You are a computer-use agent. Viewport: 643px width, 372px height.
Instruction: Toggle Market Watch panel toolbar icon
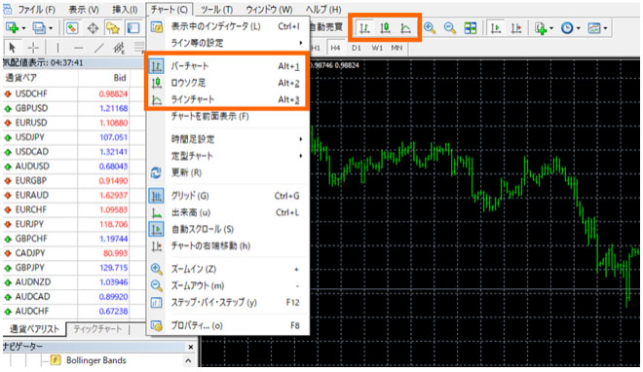pos(72,28)
